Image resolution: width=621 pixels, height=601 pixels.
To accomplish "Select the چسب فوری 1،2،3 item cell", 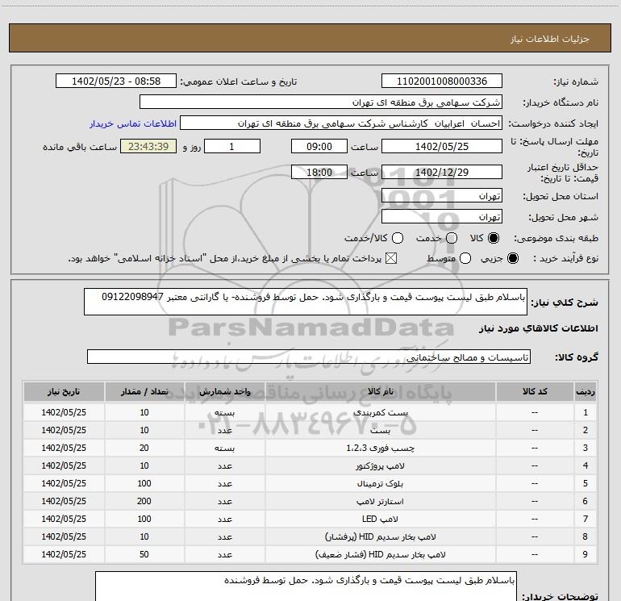I will pyautogui.click(x=380, y=448).
